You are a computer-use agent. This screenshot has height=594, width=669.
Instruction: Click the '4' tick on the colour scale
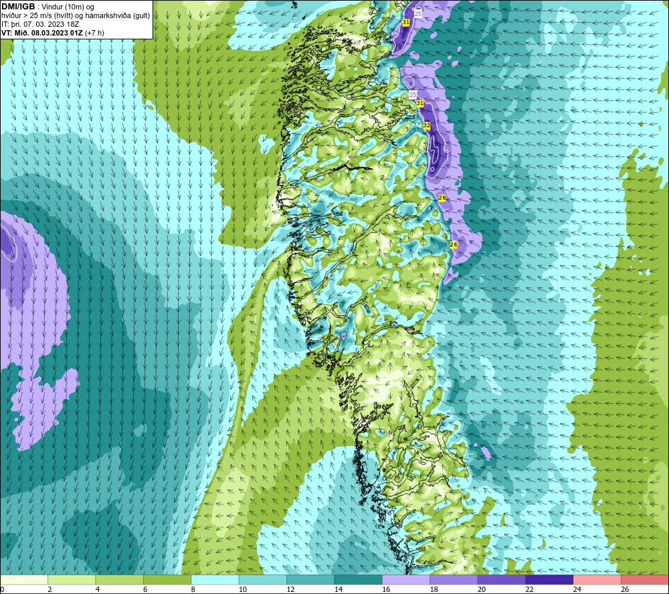tap(98, 589)
